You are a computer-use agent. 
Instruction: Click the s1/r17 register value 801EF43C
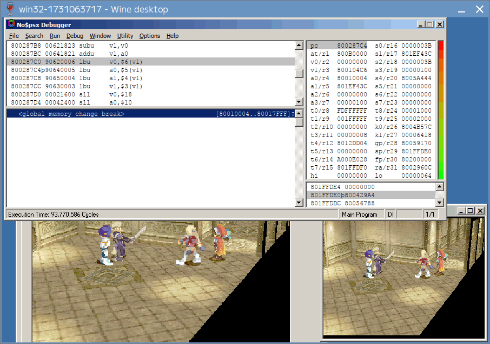[416, 54]
